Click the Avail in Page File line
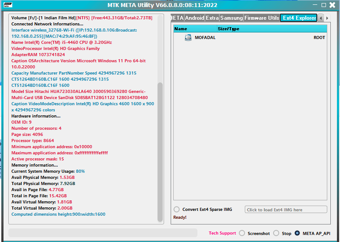 pyautogui.click(x=38, y=189)
